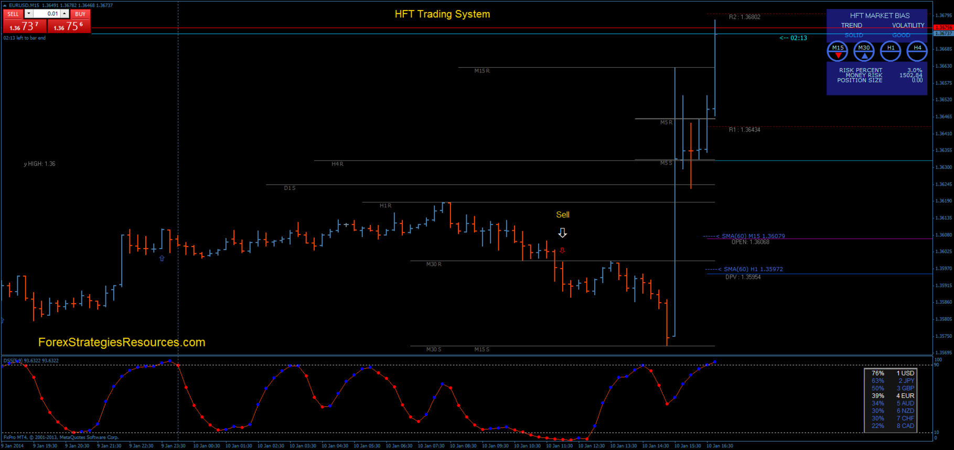Screen dimensions: 954x450
Task: Select the 22% 8 CAD strength row
Action: click(x=893, y=426)
